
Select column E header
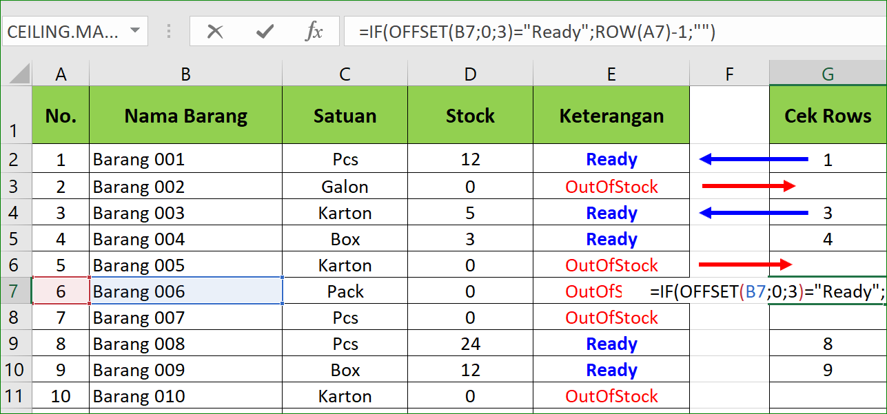611,74
